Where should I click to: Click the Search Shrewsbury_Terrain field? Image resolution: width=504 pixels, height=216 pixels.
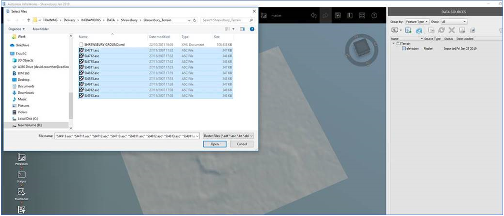228,20
